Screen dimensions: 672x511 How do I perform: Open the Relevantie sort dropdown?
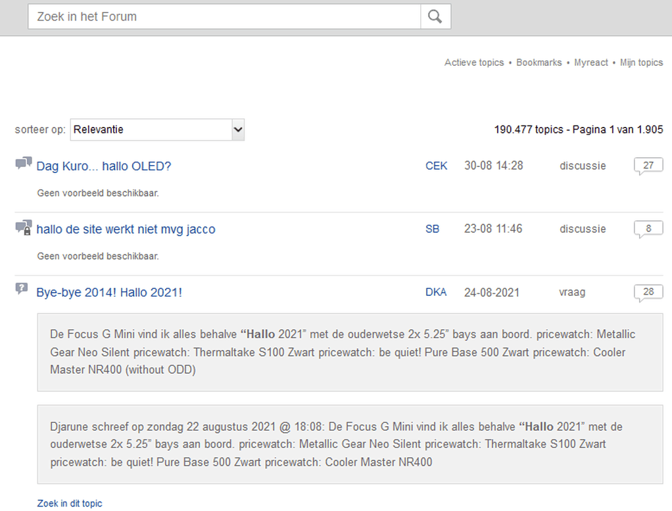pyautogui.click(x=157, y=130)
